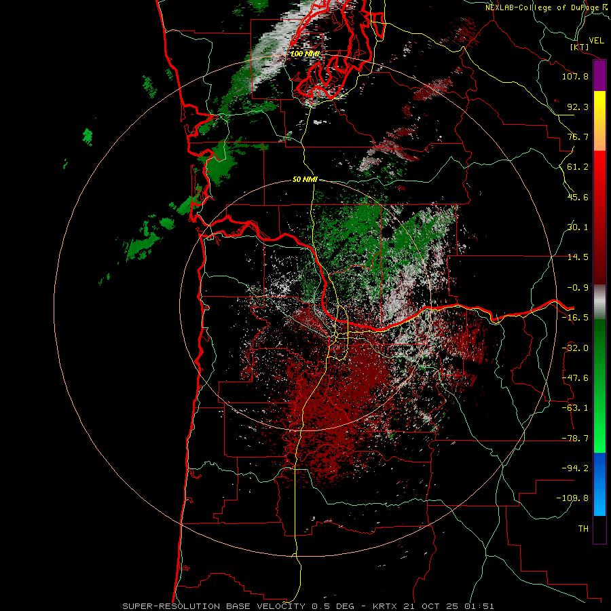Screen dimensions: 611x611
Task: Click the -109.8 velocity scale value
Action: pos(572,498)
